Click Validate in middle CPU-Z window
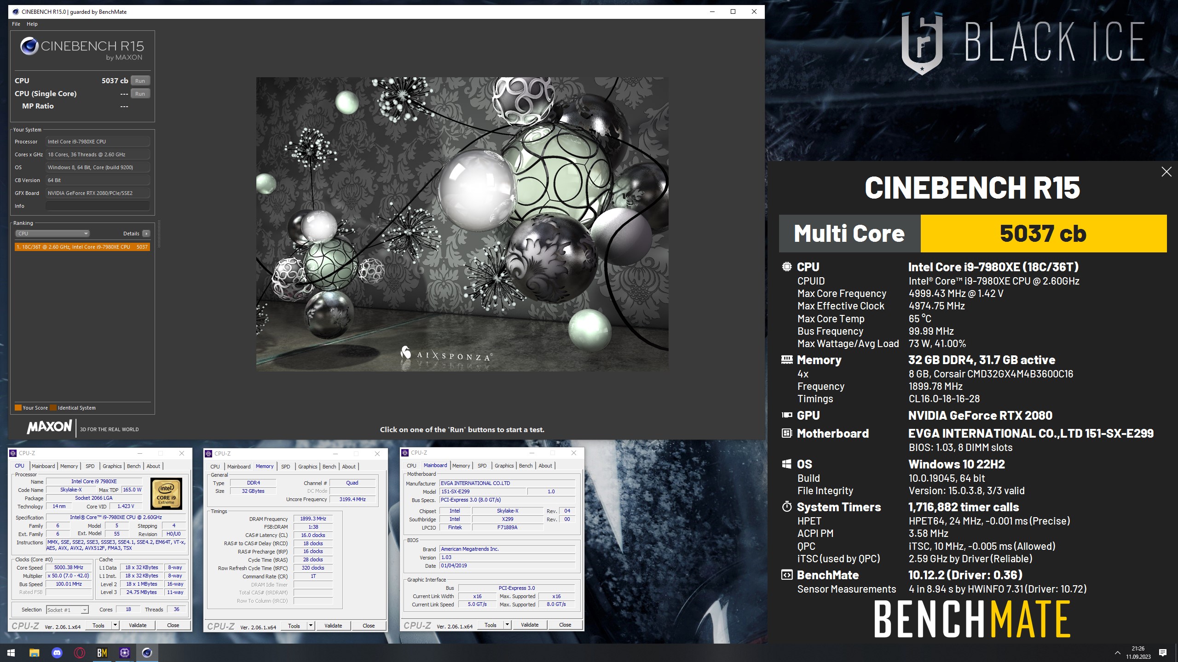The image size is (1178, 662). coord(333,626)
